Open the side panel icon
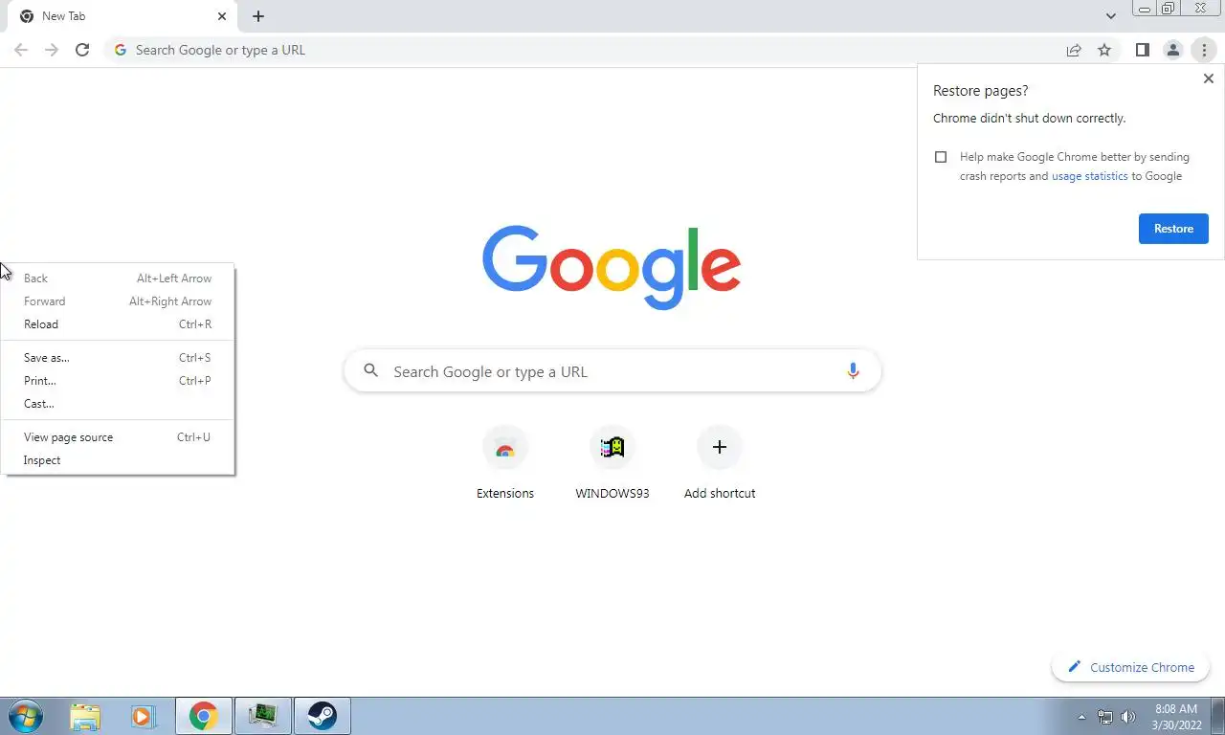 [1142, 50]
